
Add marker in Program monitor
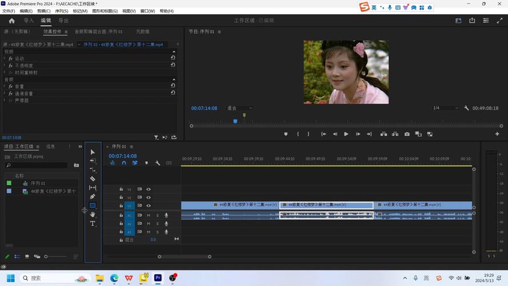click(x=286, y=134)
